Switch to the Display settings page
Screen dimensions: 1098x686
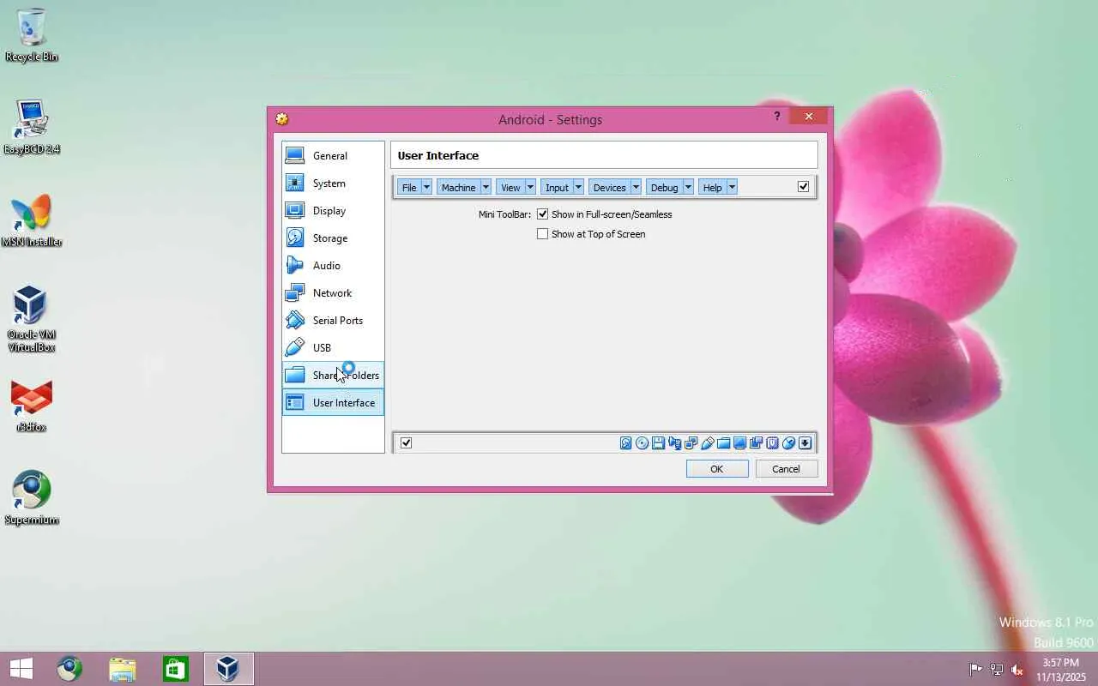(333, 211)
